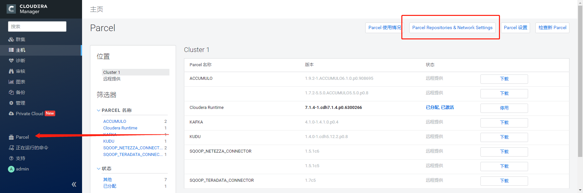Click the 已分配, 已激活 status text
The height and width of the screenshot is (193, 583).
440,108
